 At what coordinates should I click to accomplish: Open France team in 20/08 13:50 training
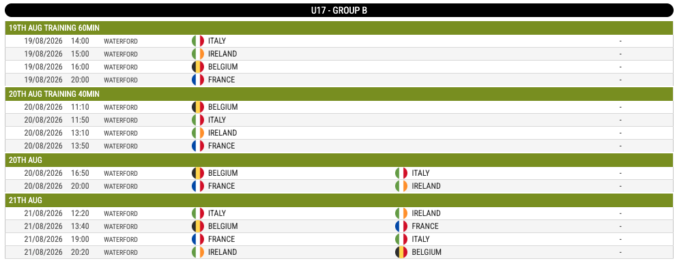[x=222, y=146]
